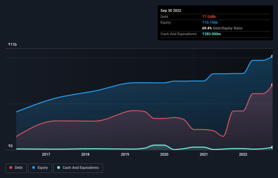Click the ₹283.000m cash value
Viewport: 278px width, 178px height.
[x=212, y=34]
